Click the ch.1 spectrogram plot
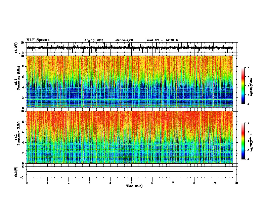Image resolution: width=266 pixels, height=205 pixels. [130, 82]
